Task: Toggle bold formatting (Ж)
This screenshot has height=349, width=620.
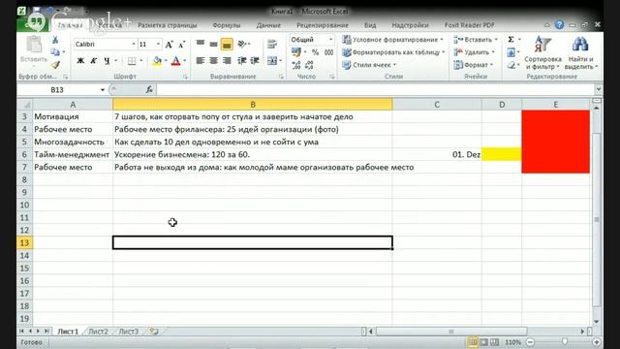Action: [x=80, y=61]
